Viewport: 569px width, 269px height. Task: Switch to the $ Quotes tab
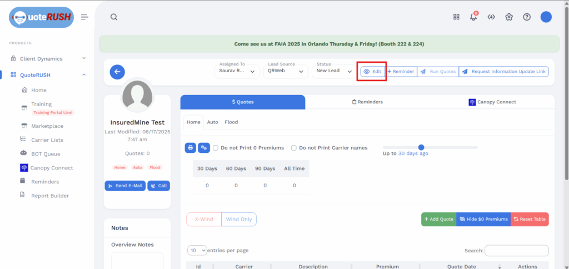[243, 102]
